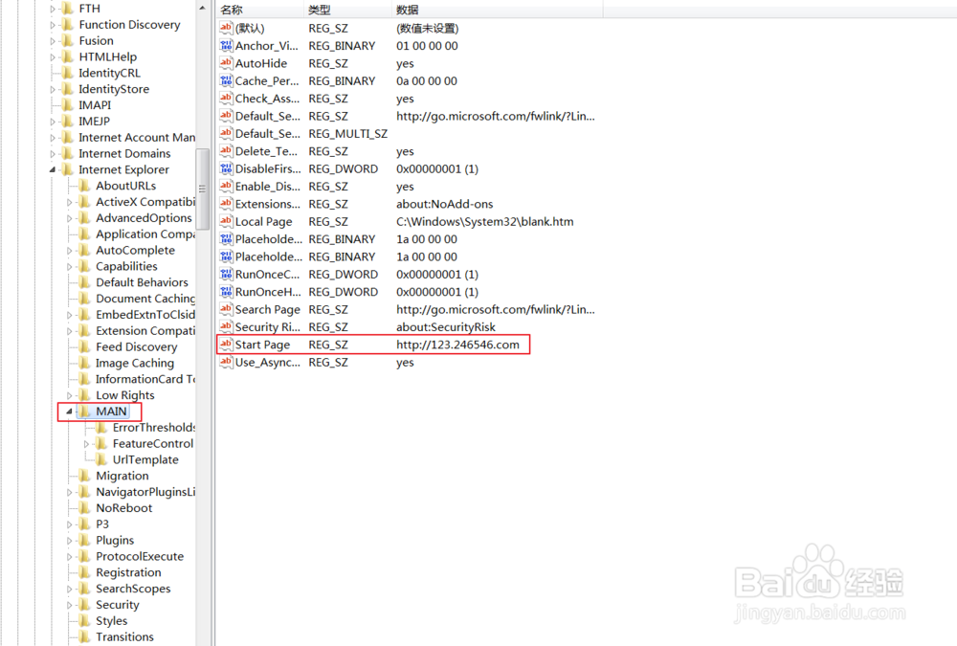This screenshot has width=957, height=646.
Task: Select the IdentityCRL key
Action: [109, 73]
